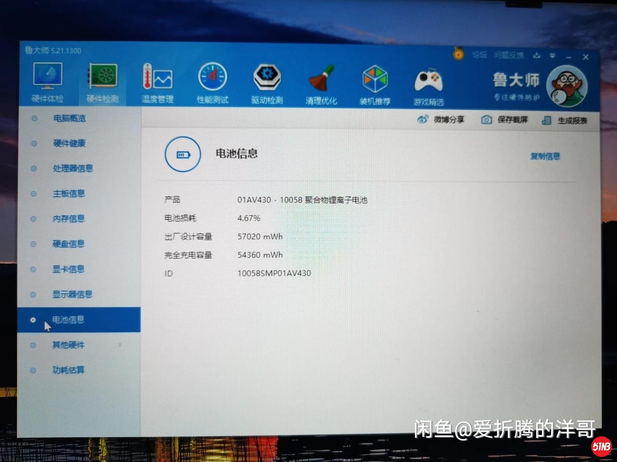Click the battery icon beside 电池信息 heading
The width and height of the screenshot is (617, 462).
pos(183,154)
